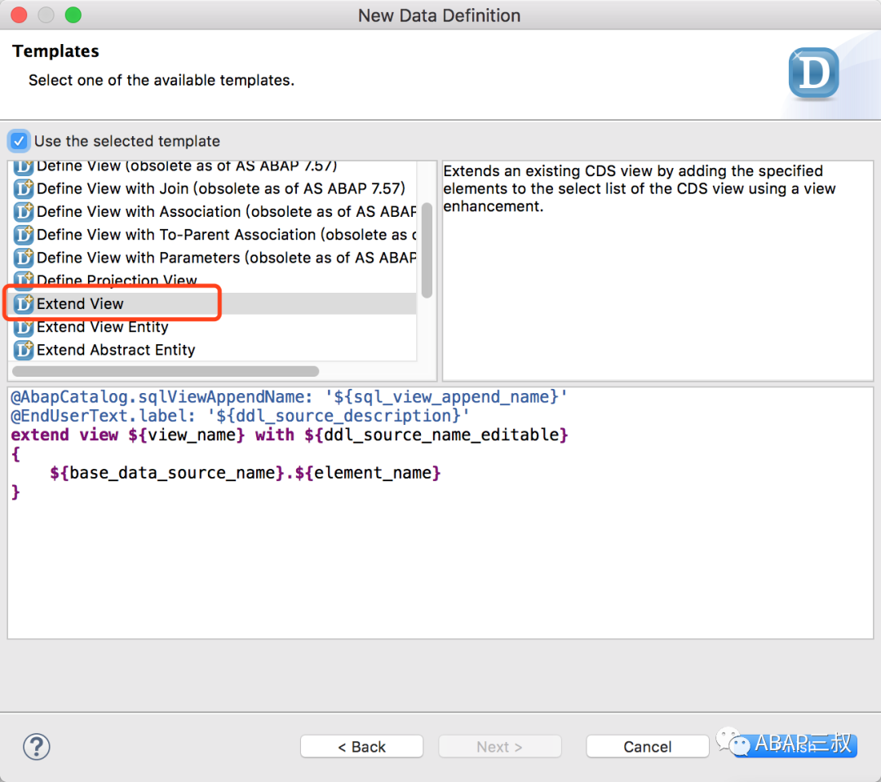Click the EndUserText.label annotation line
Screen dimensions: 881x782
click(240, 416)
